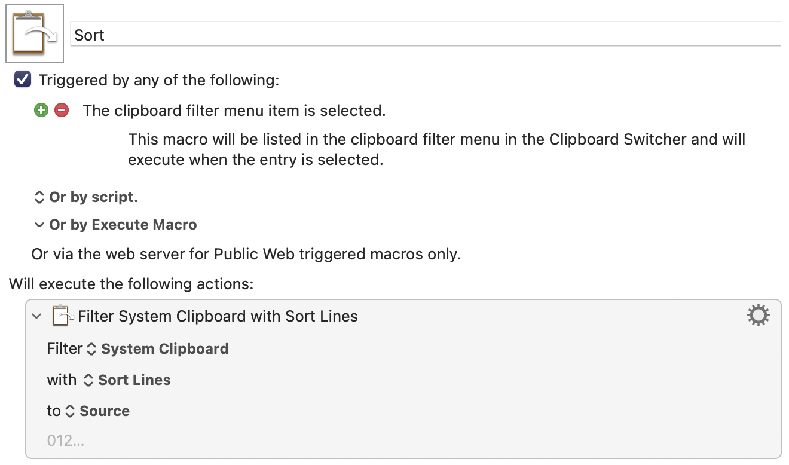Click the Public Web triggered macros note

point(246,254)
